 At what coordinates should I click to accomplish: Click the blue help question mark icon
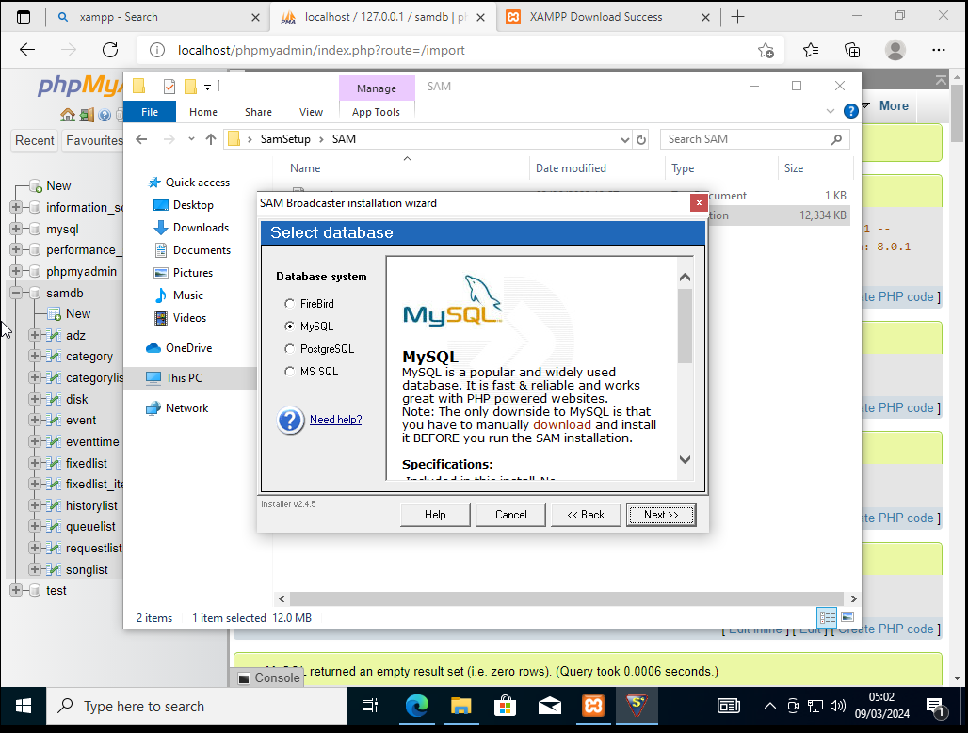click(x=290, y=420)
